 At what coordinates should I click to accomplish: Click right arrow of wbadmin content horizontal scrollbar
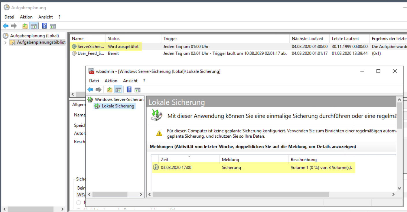394,194
